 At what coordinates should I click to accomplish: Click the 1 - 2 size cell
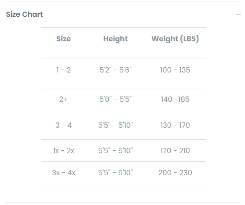(64, 70)
